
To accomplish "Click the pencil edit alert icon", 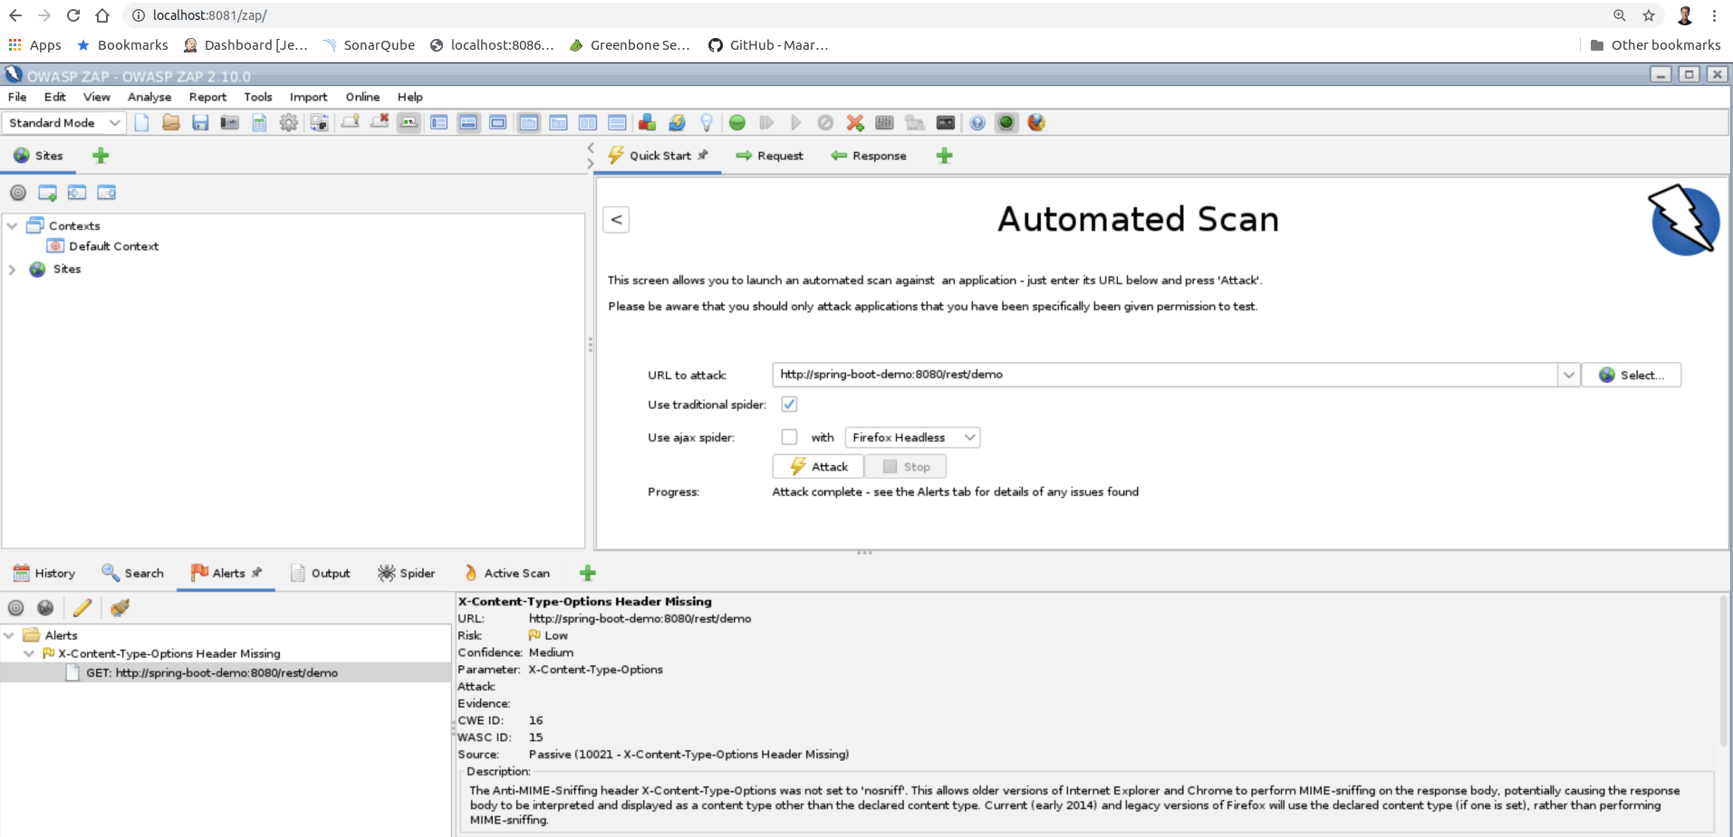I will click(82, 608).
